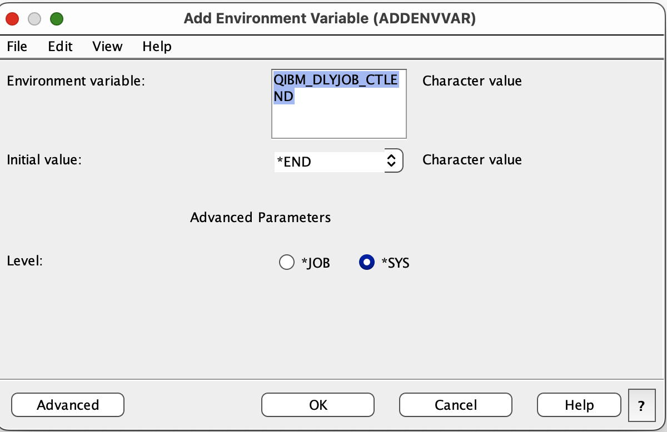Open the View menu

pos(107,47)
